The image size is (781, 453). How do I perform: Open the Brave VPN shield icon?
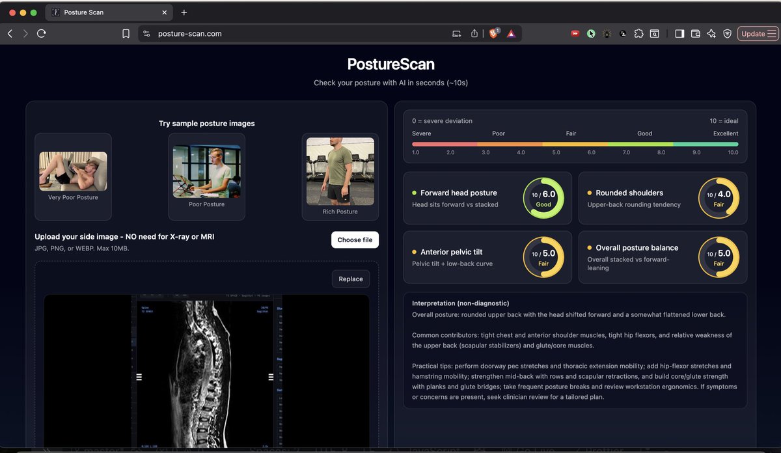click(x=728, y=34)
